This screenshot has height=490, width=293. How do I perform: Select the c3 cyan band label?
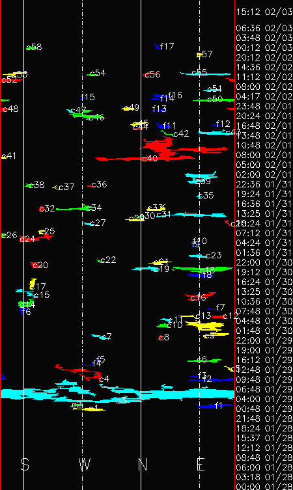[121, 400]
